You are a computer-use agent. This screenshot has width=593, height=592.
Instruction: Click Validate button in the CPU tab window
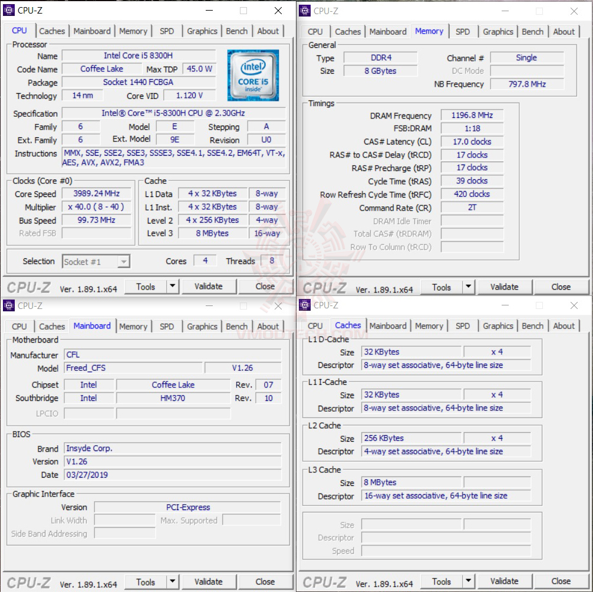[209, 287]
